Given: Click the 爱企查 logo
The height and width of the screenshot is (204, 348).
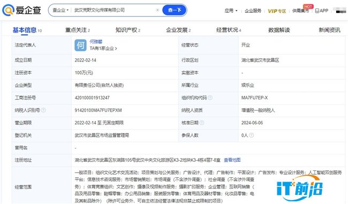Looking at the screenshot, I should 21,10.
